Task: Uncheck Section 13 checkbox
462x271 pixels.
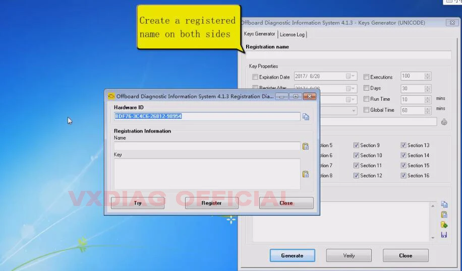Action: [x=403, y=146]
